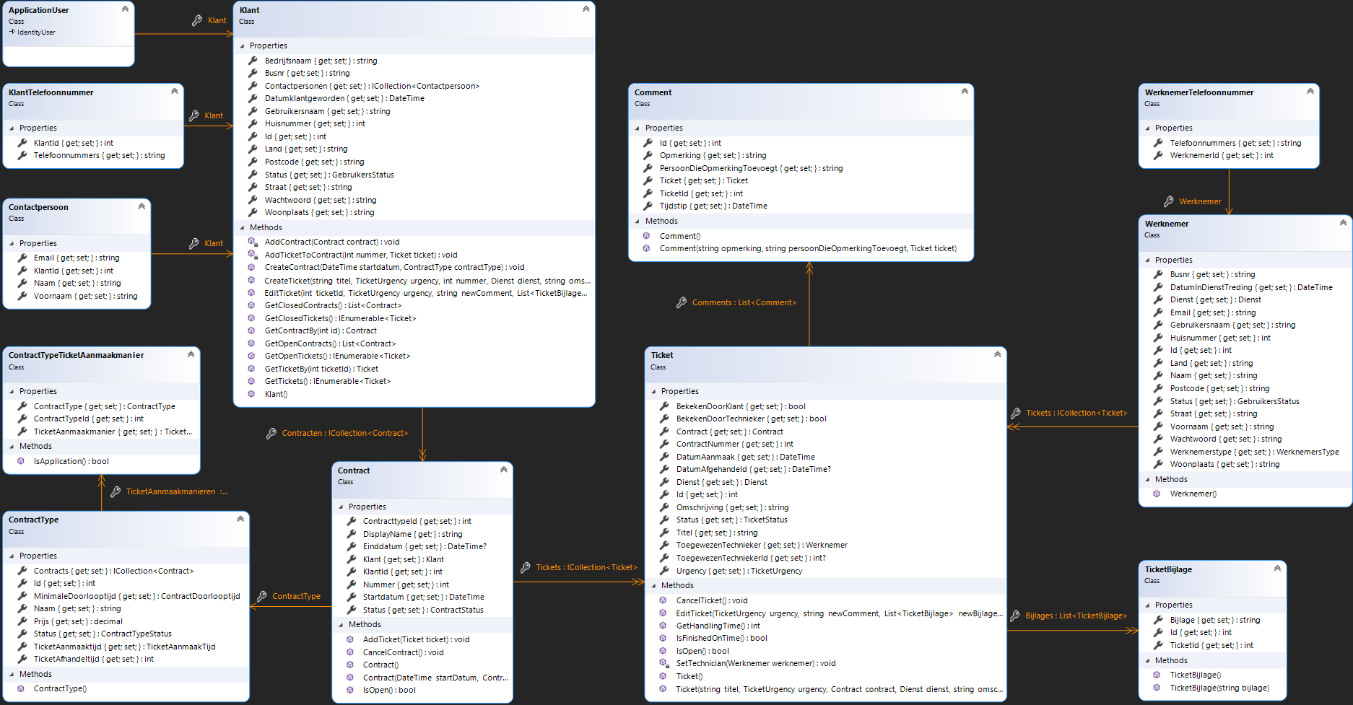Click method icon beside Comment() constructor
This screenshot has width=1353, height=705.
click(x=646, y=236)
